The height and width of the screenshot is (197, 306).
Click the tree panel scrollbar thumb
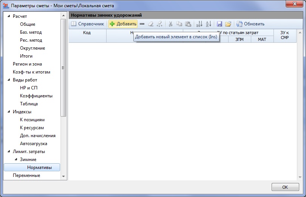63,68
